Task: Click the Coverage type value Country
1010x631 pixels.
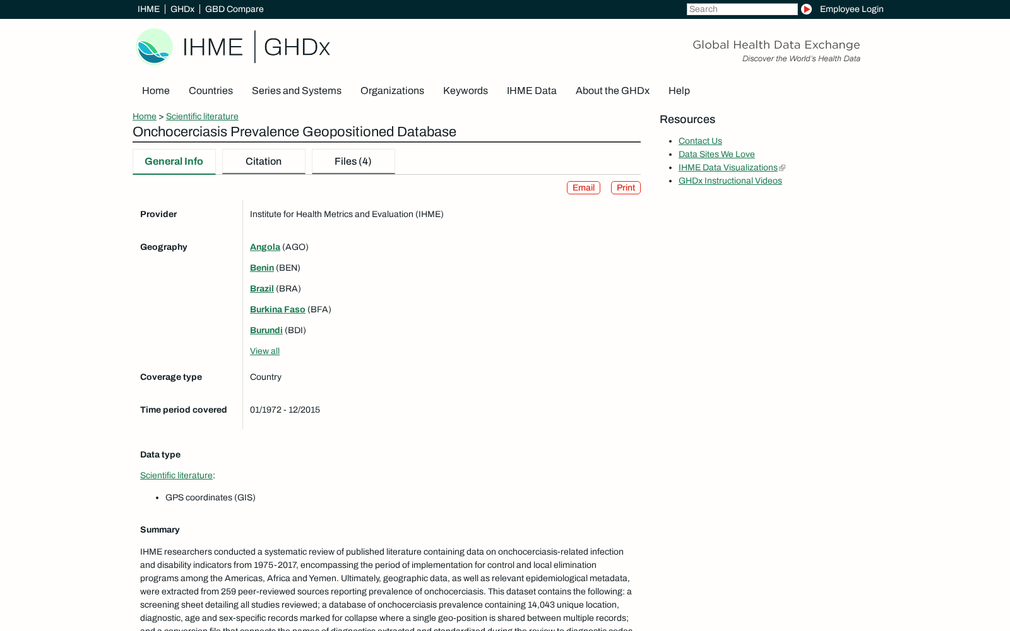Action: point(266,377)
